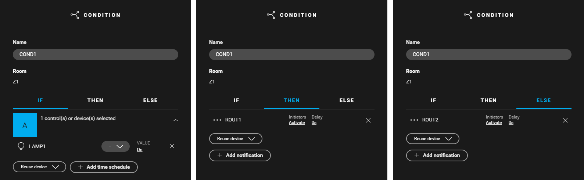This screenshot has width=584, height=180.
Task: Collapse the '1 control(s) or device(s) selected' group
Action: 176,120
